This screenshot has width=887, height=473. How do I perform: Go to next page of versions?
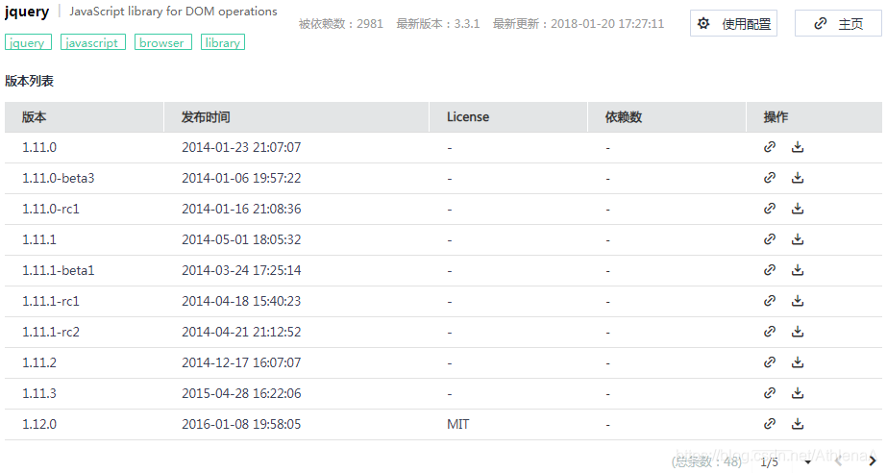click(x=873, y=461)
